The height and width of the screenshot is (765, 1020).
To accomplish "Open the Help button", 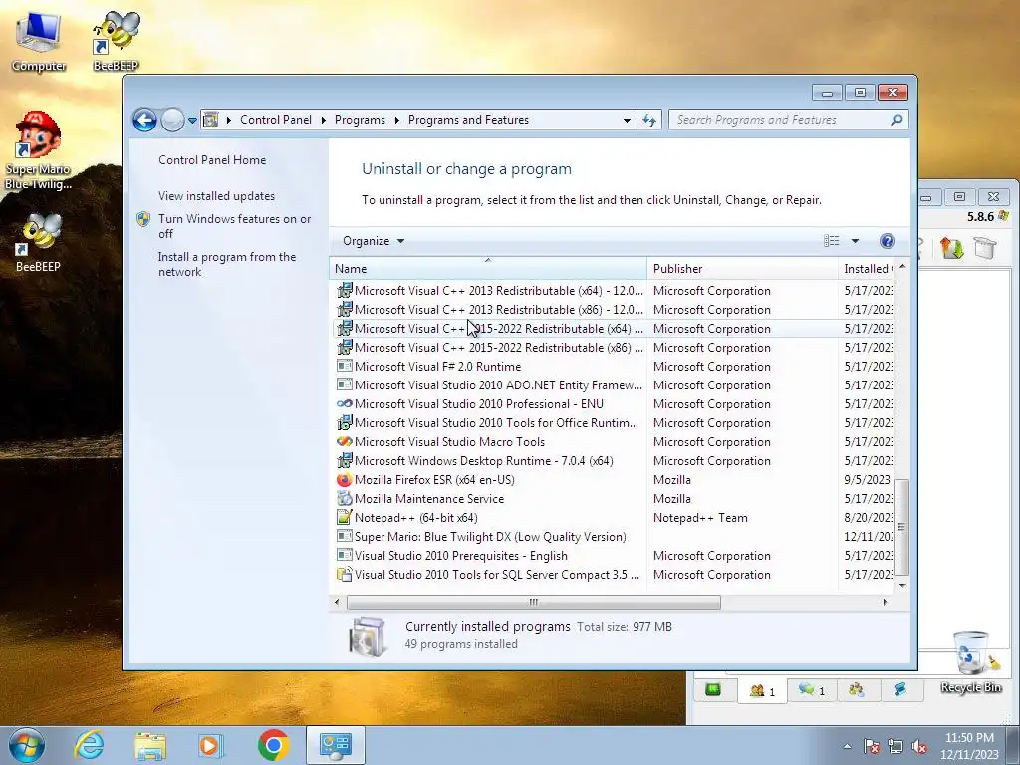I will 887,241.
